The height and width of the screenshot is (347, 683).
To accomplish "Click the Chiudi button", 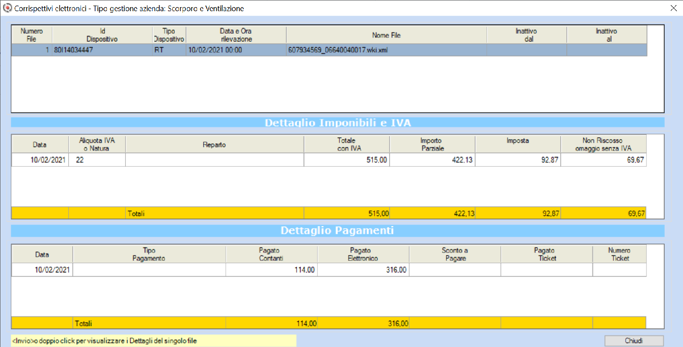I will tap(634, 340).
